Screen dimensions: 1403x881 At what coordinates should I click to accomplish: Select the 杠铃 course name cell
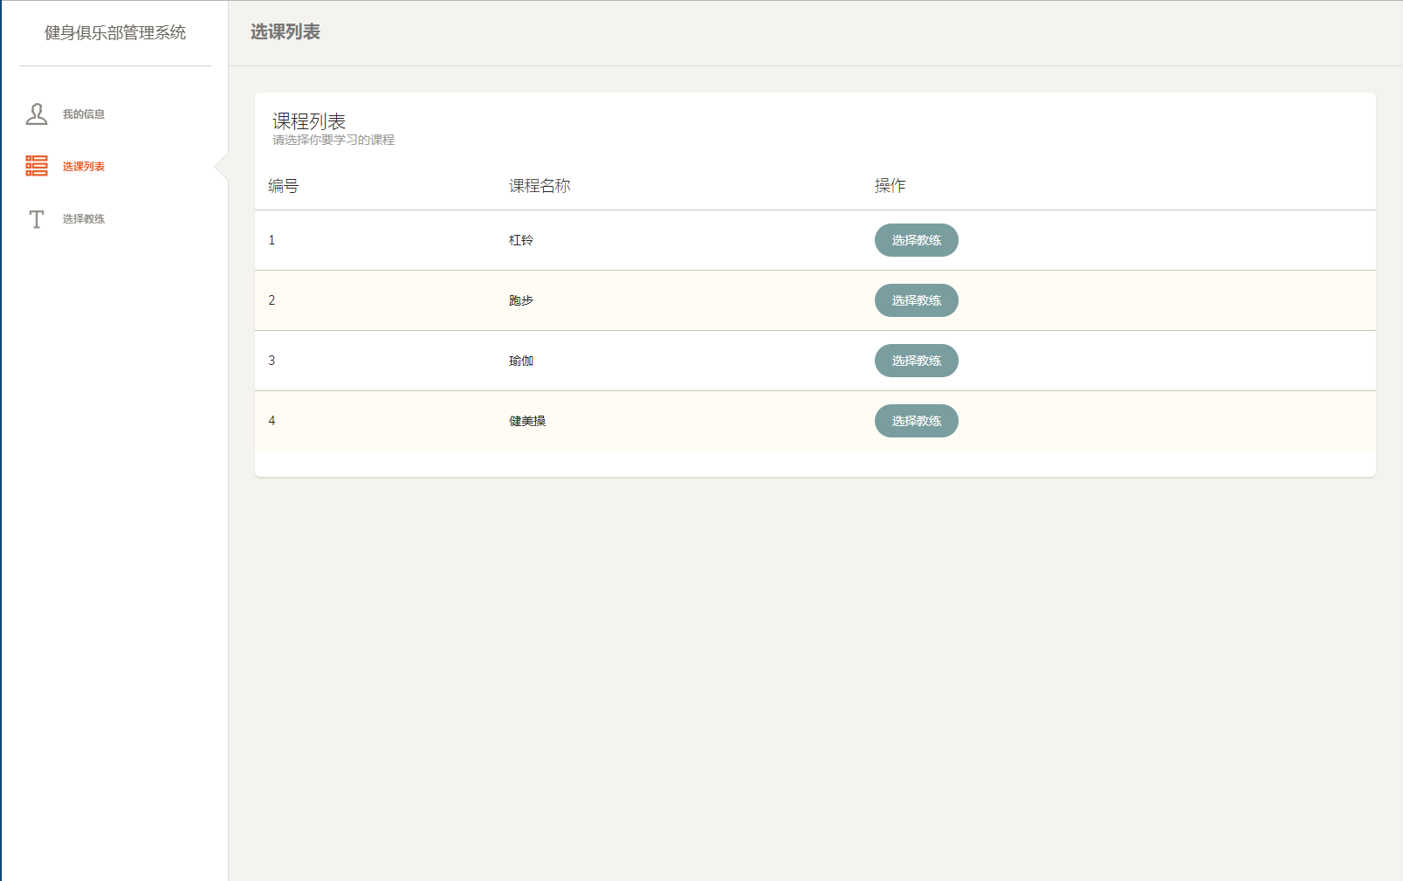click(x=521, y=240)
